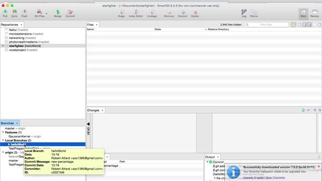Sort files by the State column
The width and height of the screenshot is (322, 181).
[157, 29]
